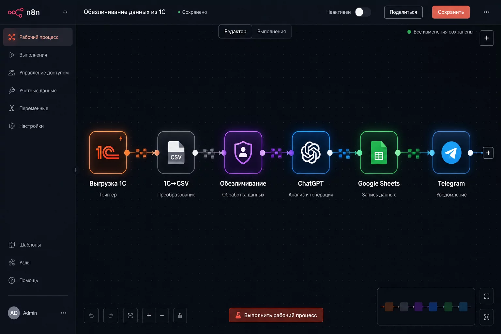The width and height of the screenshot is (501, 334).
Task: Open Admin user options menu
Action: (64, 313)
